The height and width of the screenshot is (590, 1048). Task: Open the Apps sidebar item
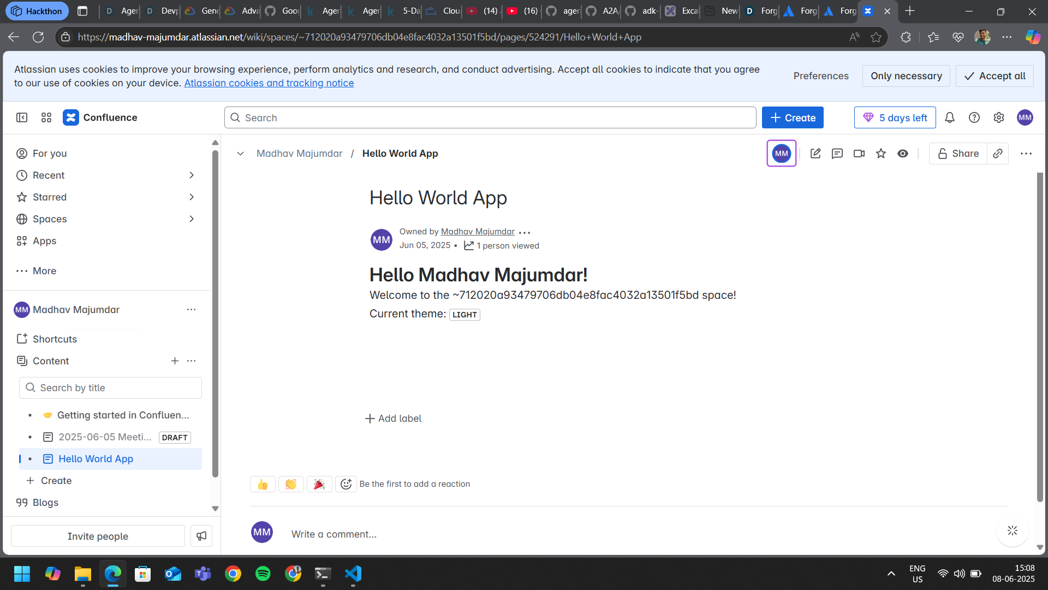(44, 241)
